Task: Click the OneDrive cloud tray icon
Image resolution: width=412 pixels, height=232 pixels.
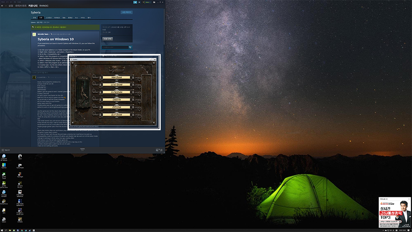Action: pyautogui.click(x=386, y=230)
